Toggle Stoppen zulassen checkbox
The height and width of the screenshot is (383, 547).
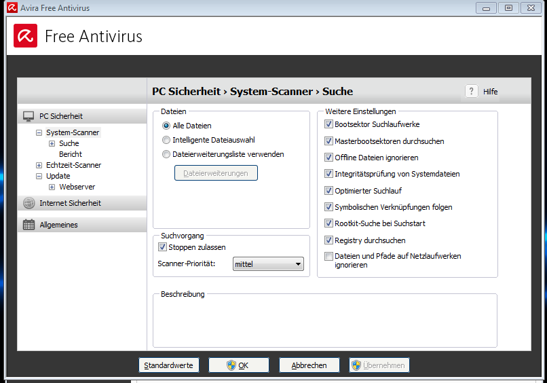tap(162, 247)
